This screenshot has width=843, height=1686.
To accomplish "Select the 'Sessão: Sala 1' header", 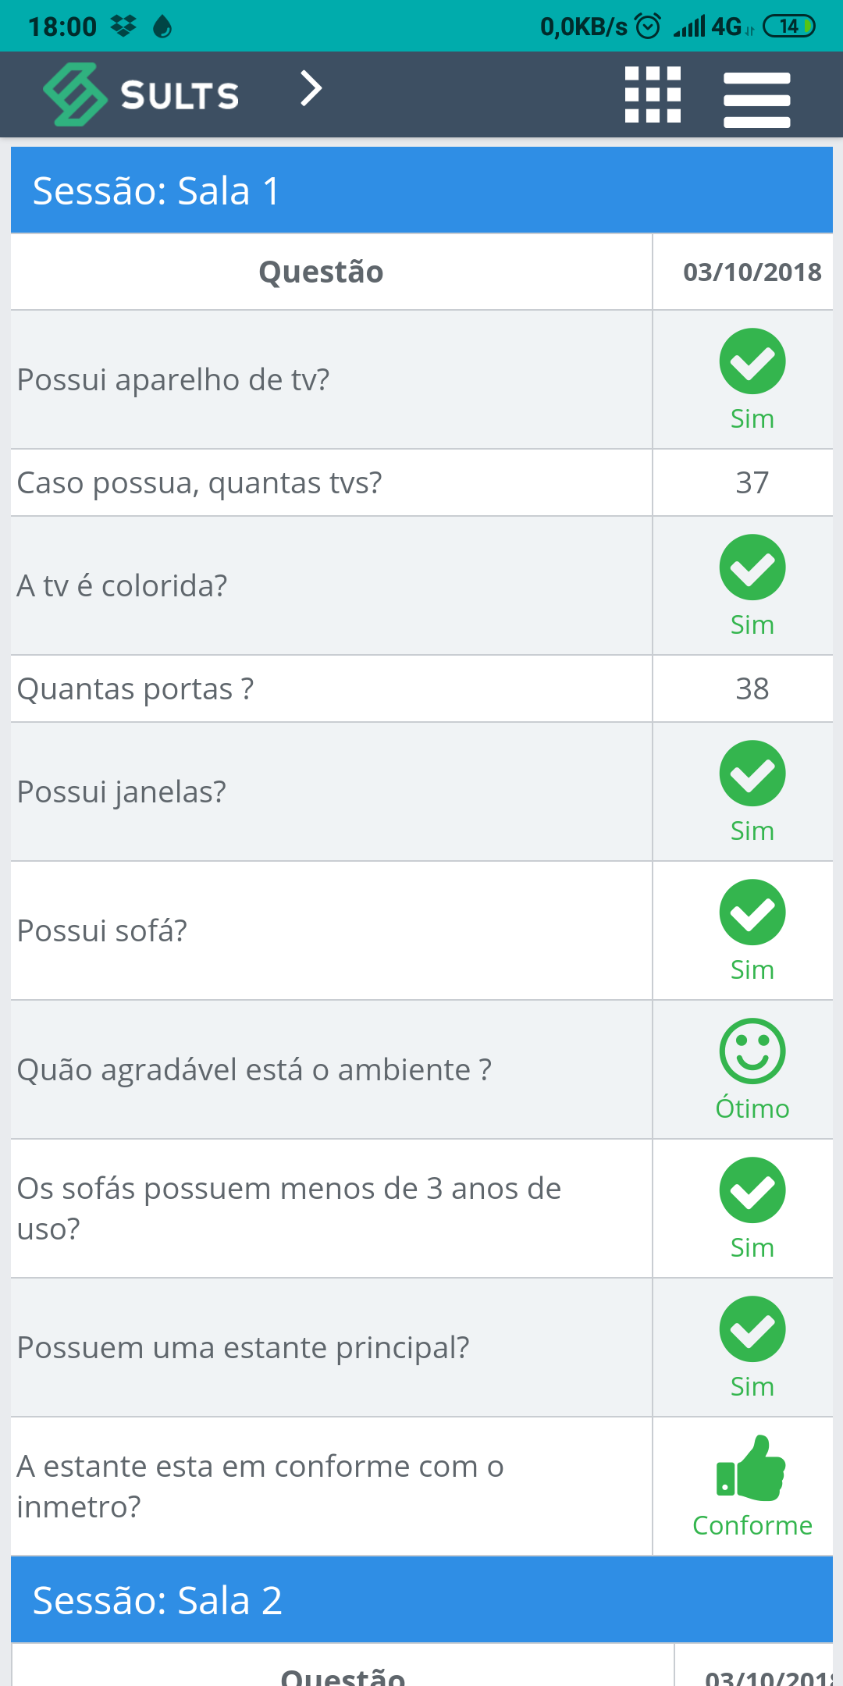I will [x=421, y=190].
